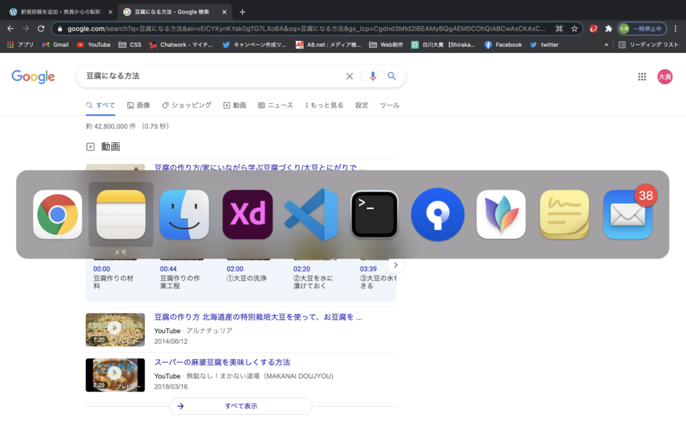Viewport: 686px width, 429px height.
Task: Show more bookmarks with the chevron
Action: 606,45
